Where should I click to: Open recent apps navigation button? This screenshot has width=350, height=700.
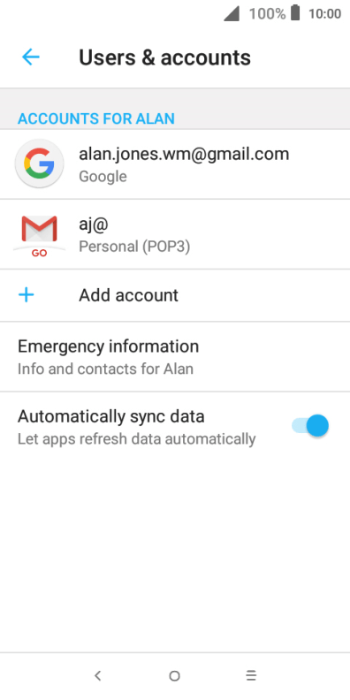click(251, 675)
